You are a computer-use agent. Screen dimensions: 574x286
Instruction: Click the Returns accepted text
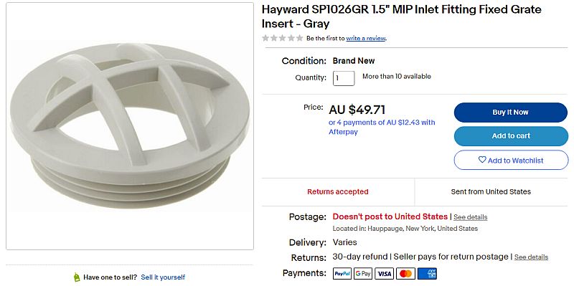coord(337,191)
